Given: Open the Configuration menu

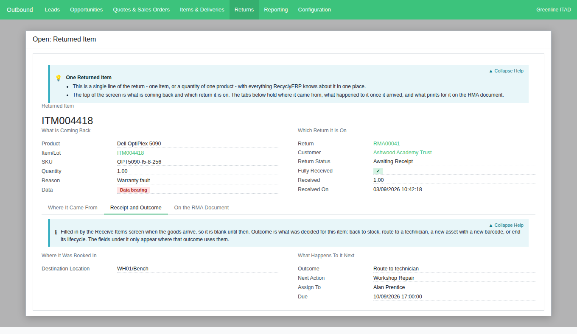Looking at the screenshot, I should click(314, 10).
